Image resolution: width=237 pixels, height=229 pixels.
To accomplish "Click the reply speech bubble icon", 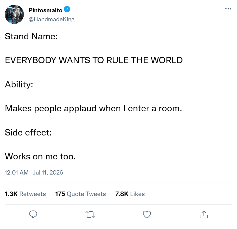I will pos(33,214).
